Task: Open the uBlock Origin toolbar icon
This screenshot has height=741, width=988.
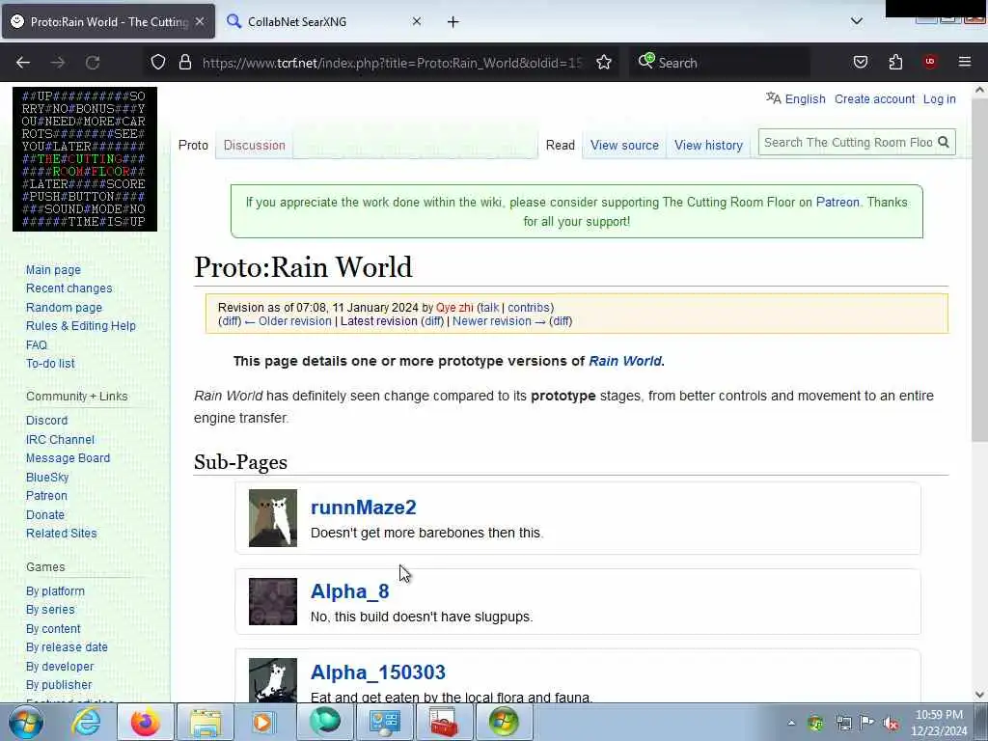Action: click(x=930, y=62)
